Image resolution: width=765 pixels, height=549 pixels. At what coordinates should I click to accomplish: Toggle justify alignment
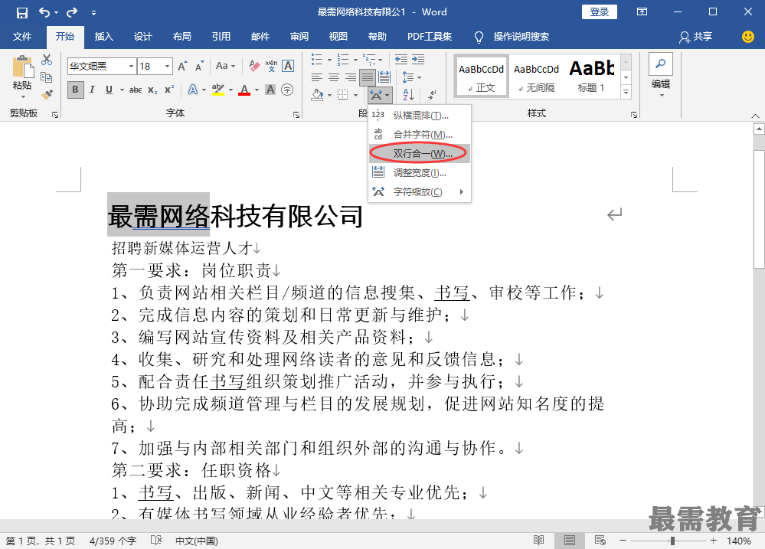[x=368, y=77]
